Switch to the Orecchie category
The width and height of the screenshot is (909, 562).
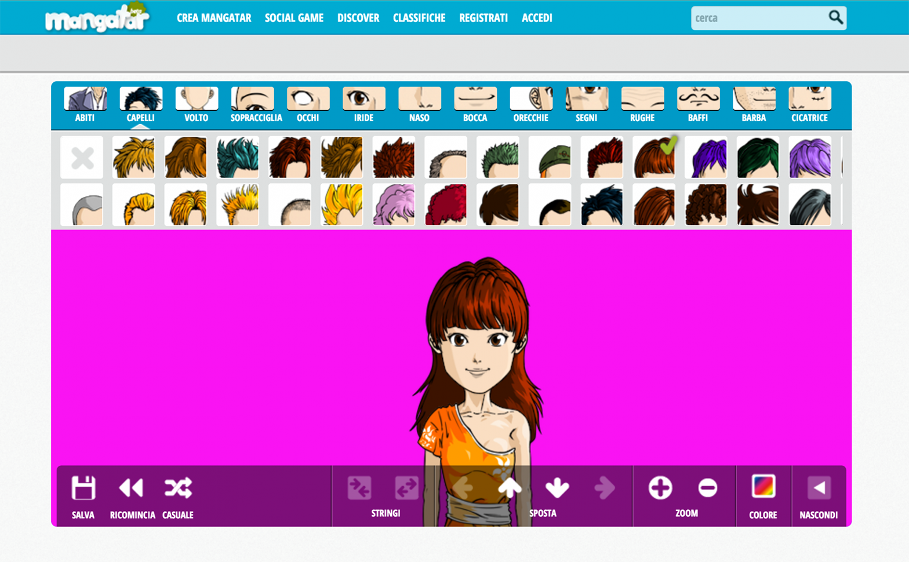[x=530, y=105]
